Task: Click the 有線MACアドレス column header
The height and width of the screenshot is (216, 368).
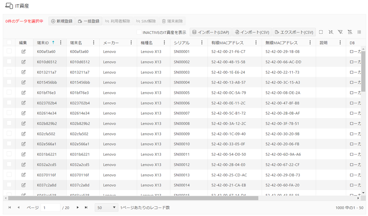Action: coord(227,43)
